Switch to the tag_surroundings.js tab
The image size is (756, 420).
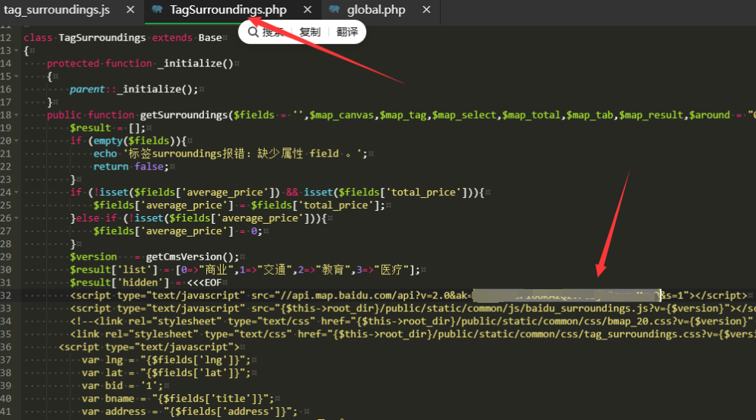coord(57,10)
